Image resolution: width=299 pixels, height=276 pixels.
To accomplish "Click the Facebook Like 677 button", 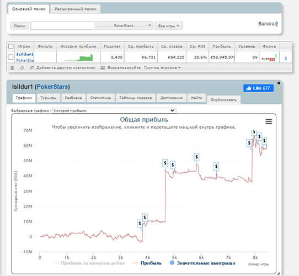I will (x=258, y=88).
